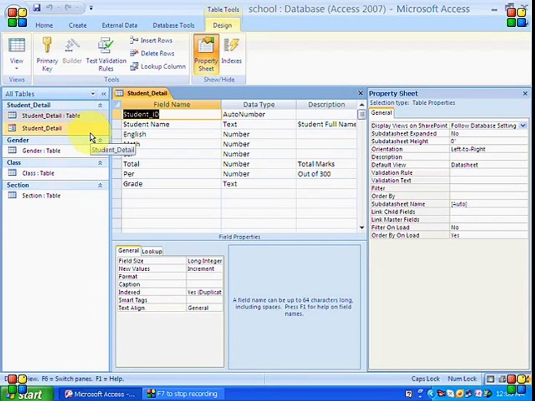Image resolution: width=535 pixels, height=401 pixels.
Task: Open the Windows Start menu
Action: [x=27, y=394]
